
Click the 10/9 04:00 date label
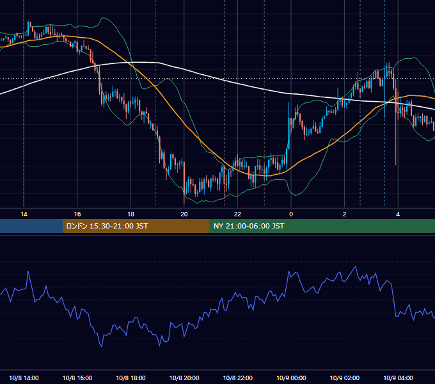point(398,378)
